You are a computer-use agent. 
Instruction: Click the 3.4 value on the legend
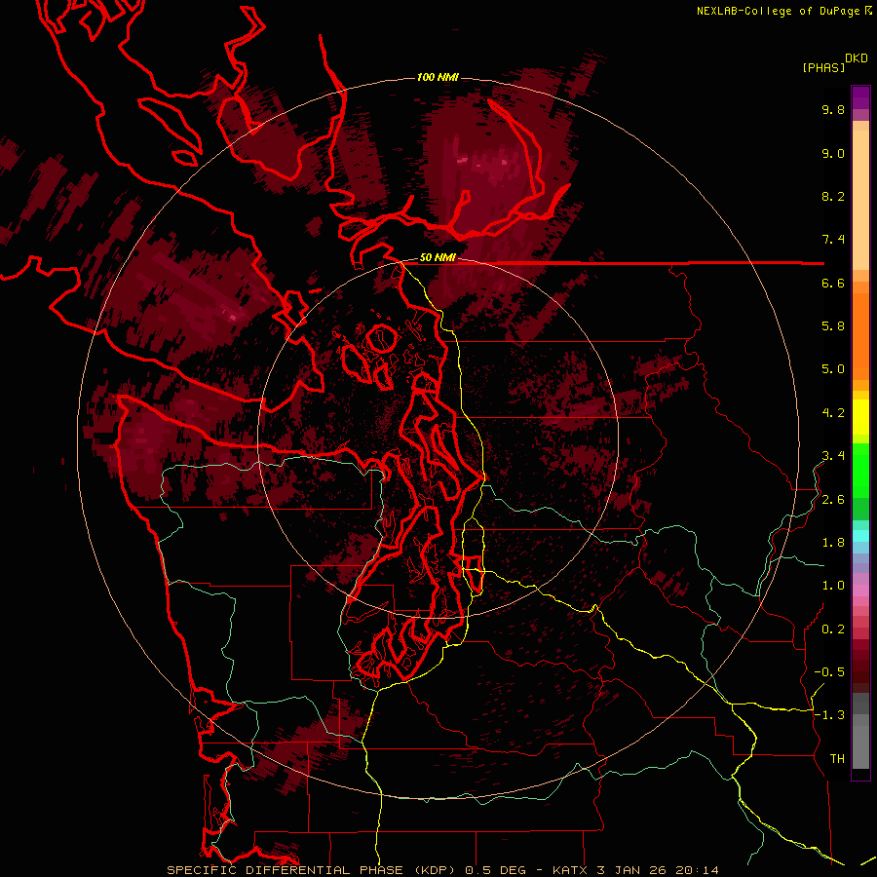tap(833, 456)
